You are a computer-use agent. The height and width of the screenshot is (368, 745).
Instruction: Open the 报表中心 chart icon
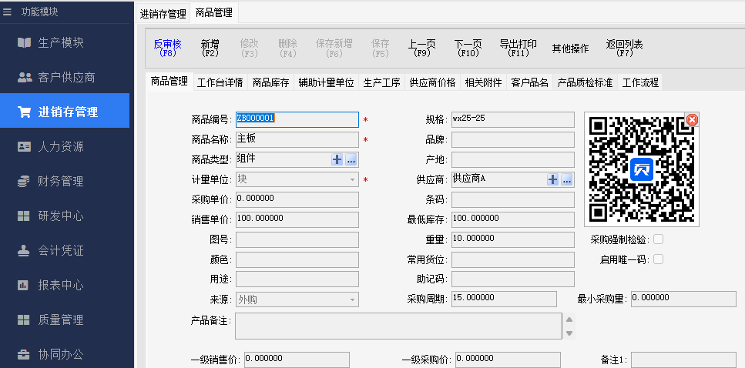[x=24, y=285]
